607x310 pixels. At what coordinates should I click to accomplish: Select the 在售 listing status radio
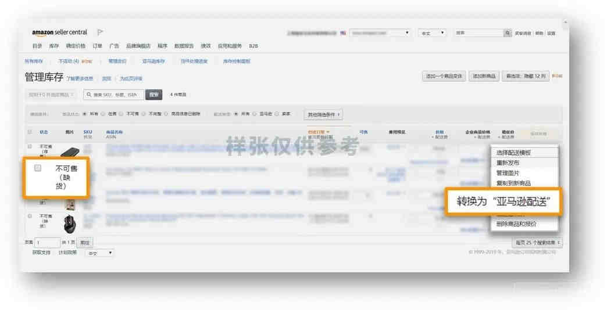pyautogui.click(x=103, y=114)
